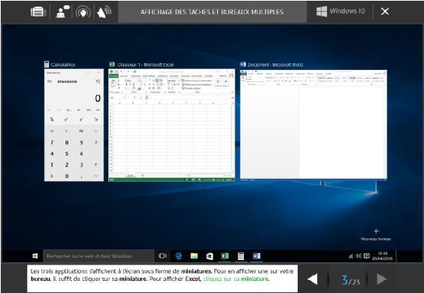Click the Calculator icon in the taskbar
This screenshot has width=424, height=293.
(x=241, y=256)
